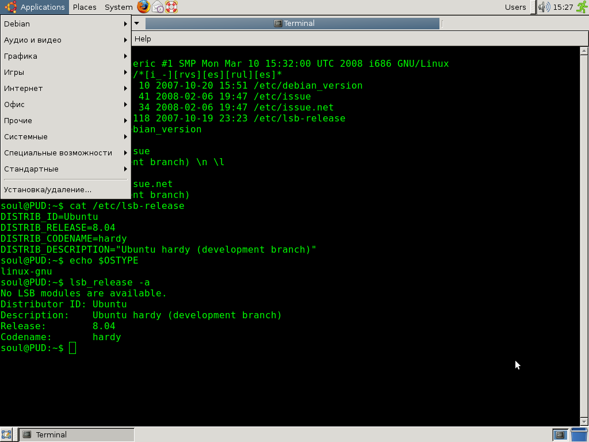Click the window menu dropdown arrow
This screenshot has width=589, height=442.
137,23
